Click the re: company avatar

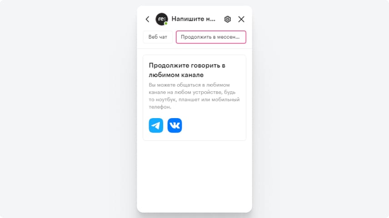[161, 19]
